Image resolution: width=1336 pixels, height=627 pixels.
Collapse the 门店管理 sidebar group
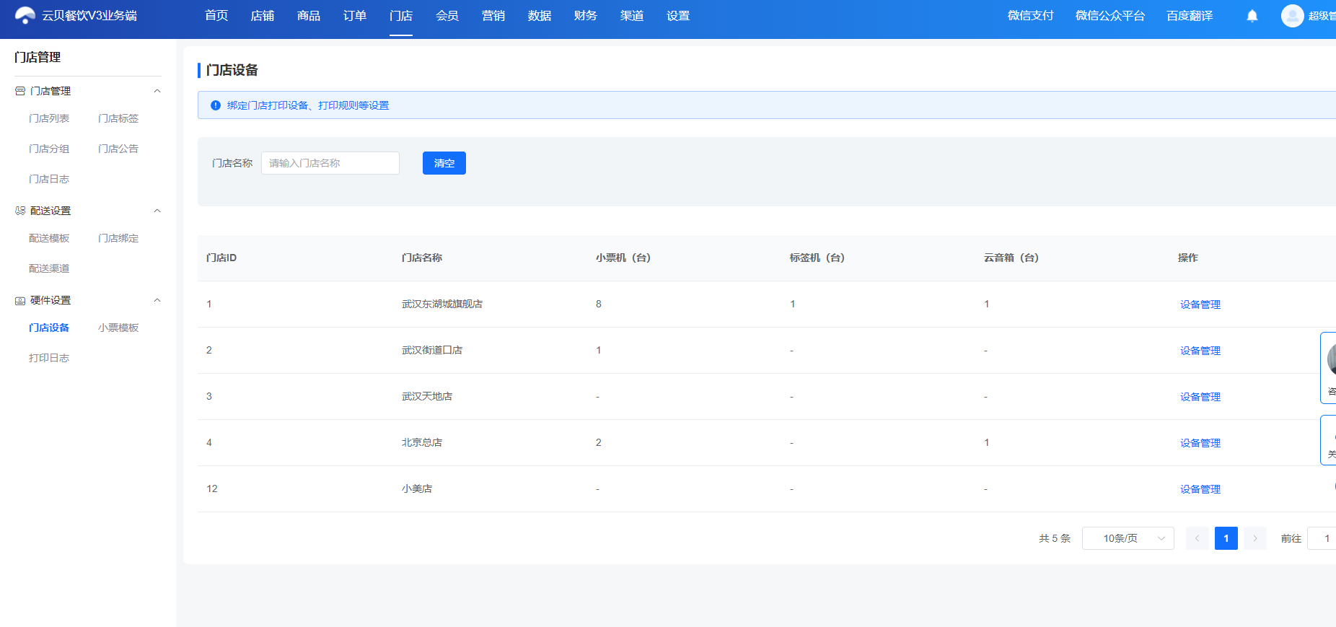[x=157, y=91]
